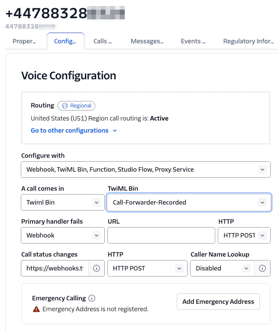Click chevron next to Go to other configurations

115,130
